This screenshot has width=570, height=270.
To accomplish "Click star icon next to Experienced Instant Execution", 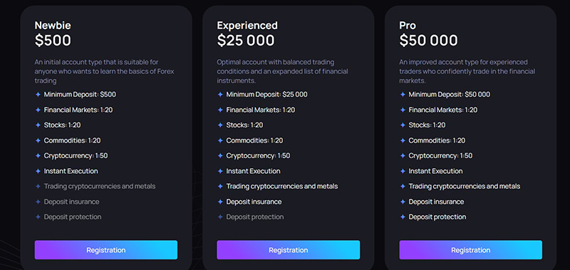I will click(220, 171).
